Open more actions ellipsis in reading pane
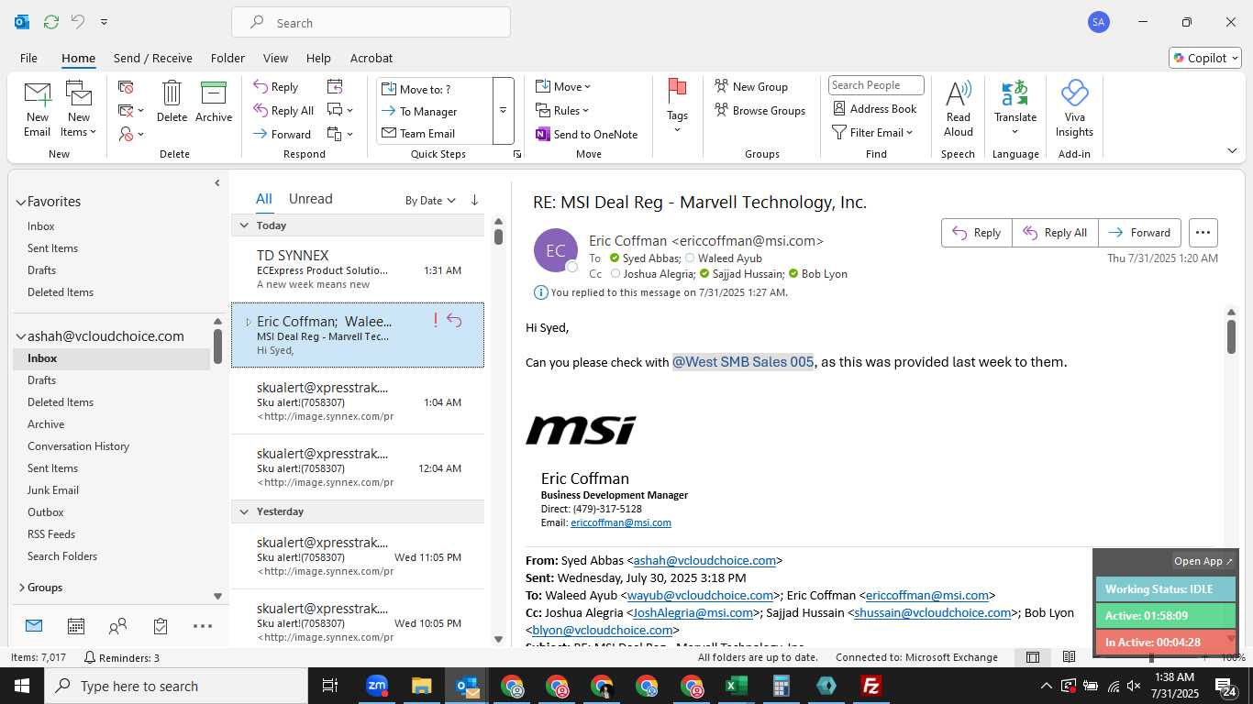This screenshot has height=704, width=1253. [1203, 233]
